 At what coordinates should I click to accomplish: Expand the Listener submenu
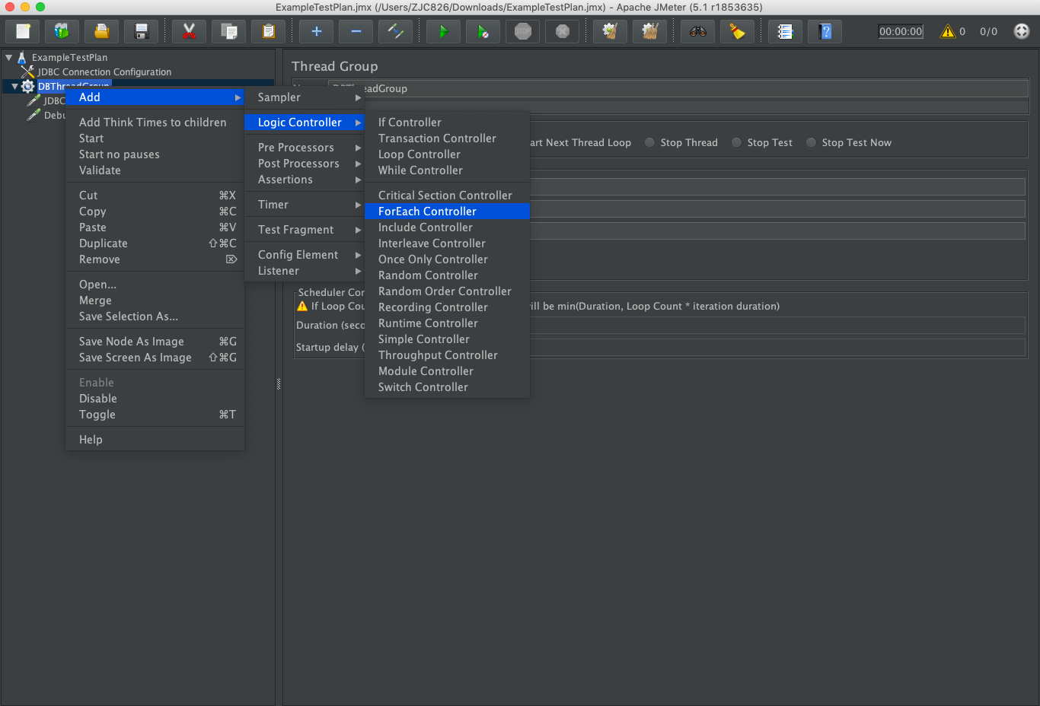[305, 271]
